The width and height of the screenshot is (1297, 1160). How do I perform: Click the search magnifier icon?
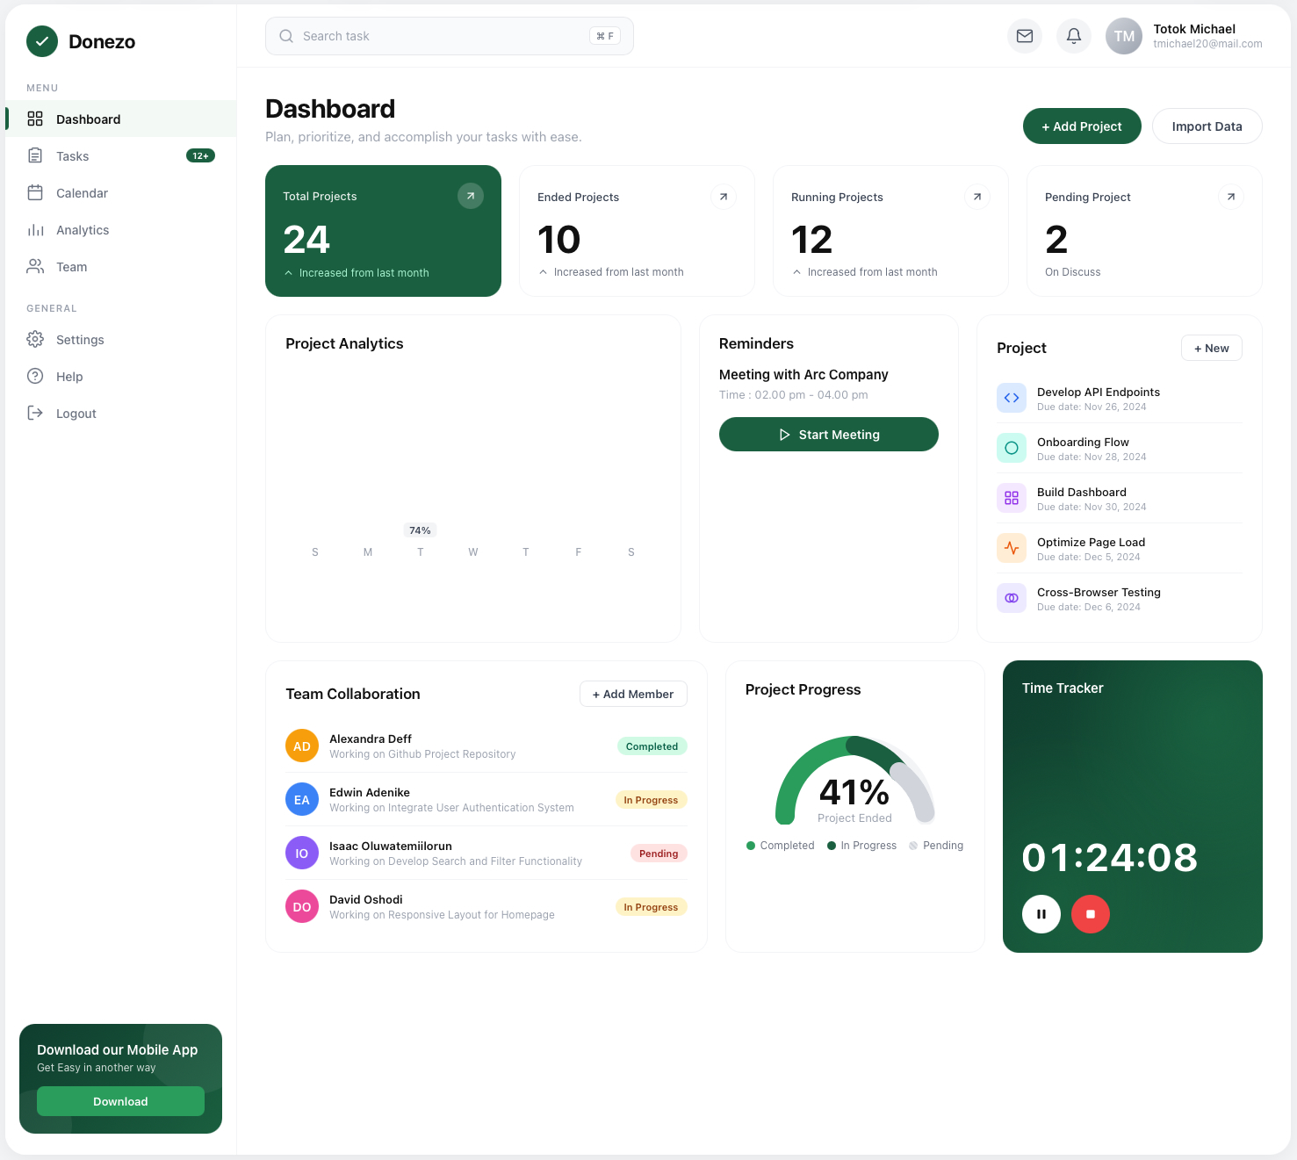[x=286, y=36]
